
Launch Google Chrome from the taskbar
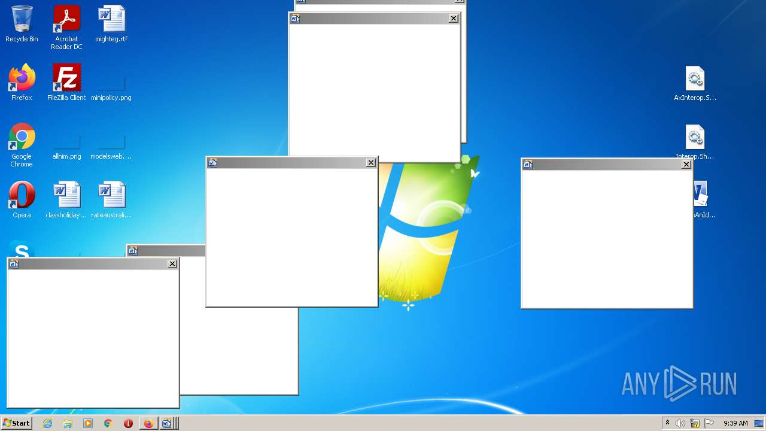coord(108,423)
